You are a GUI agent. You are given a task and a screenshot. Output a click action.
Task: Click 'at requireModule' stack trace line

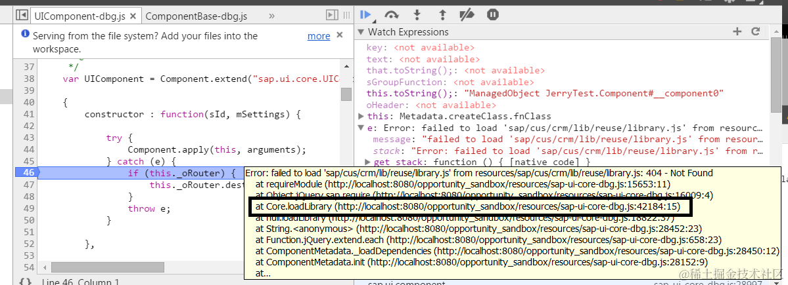click(462, 184)
